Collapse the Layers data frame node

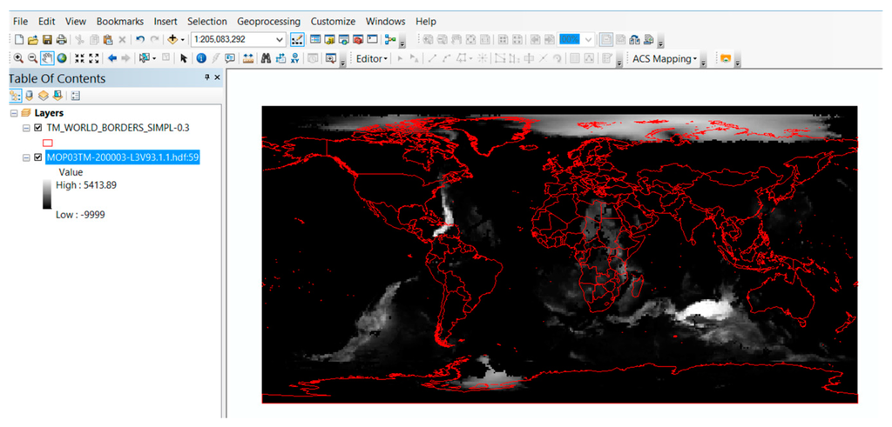(14, 113)
